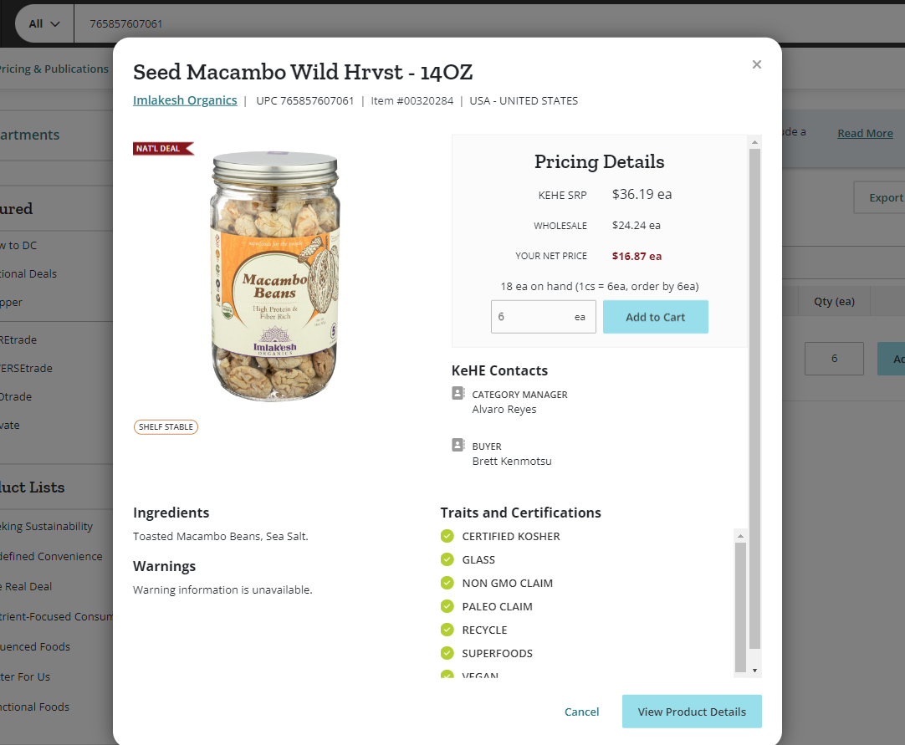Click the quantity input field showing 6
The image size is (905, 745).
pos(543,317)
